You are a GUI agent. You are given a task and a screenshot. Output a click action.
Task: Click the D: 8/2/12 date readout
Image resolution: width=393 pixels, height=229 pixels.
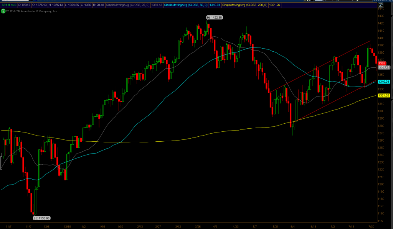(x=24, y=5)
